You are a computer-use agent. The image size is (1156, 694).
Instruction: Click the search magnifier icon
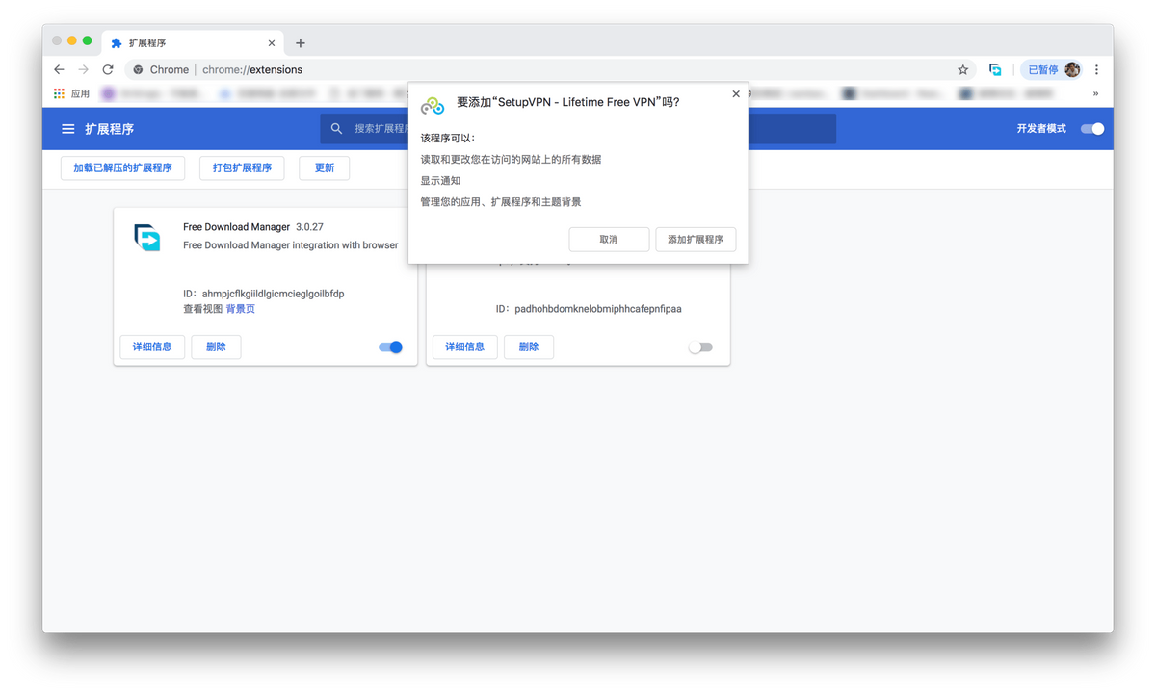(x=336, y=128)
